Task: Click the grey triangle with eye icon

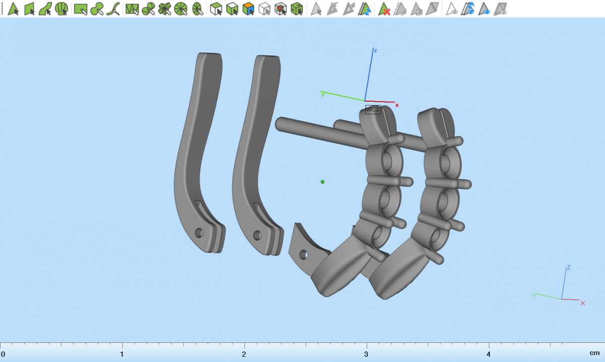Action: click(x=452, y=9)
